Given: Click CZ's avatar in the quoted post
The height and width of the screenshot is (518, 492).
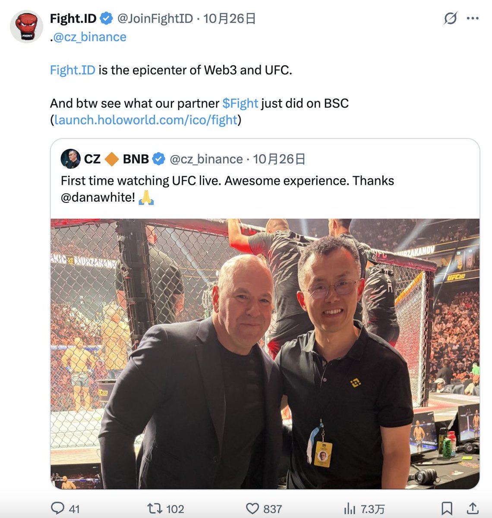Looking at the screenshot, I should [x=70, y=159].
